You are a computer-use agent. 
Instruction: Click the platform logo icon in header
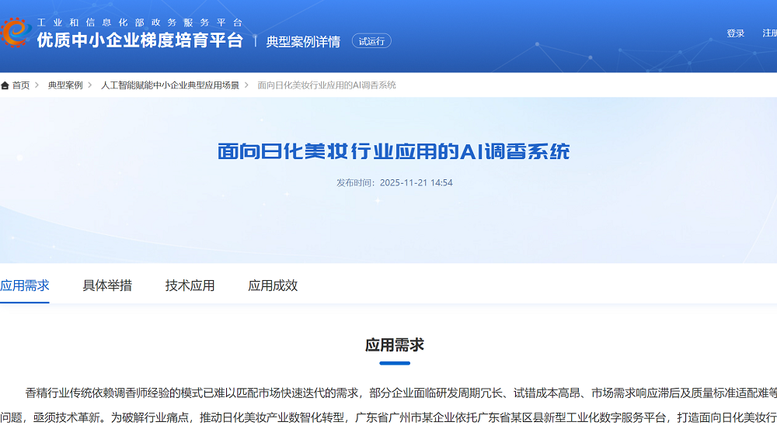16,33
